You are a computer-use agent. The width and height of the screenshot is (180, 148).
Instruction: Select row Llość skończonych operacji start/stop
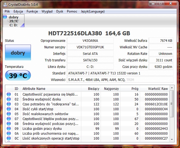tap(87, 138)
